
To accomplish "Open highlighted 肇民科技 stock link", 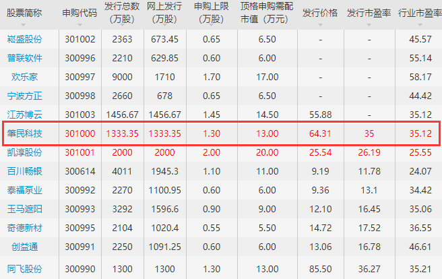I will pyautogui.click(x=25, y=133).
